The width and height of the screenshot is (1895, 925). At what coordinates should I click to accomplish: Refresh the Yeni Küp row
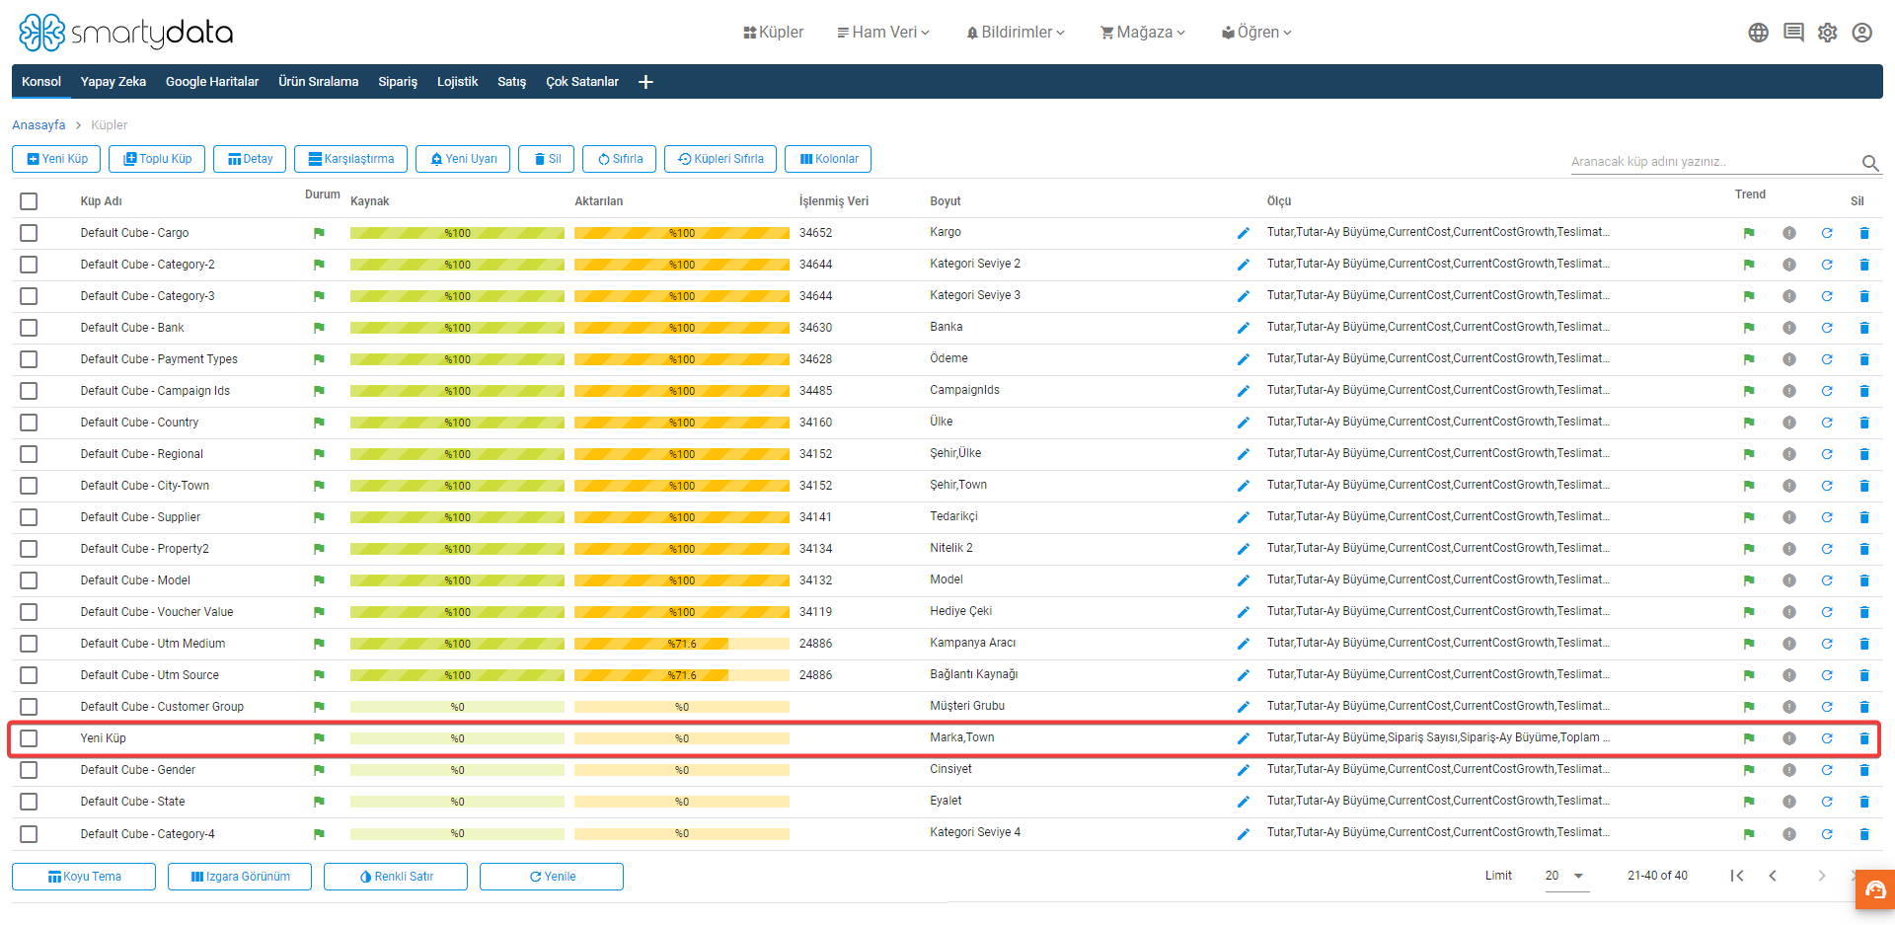pos(1827,738)
